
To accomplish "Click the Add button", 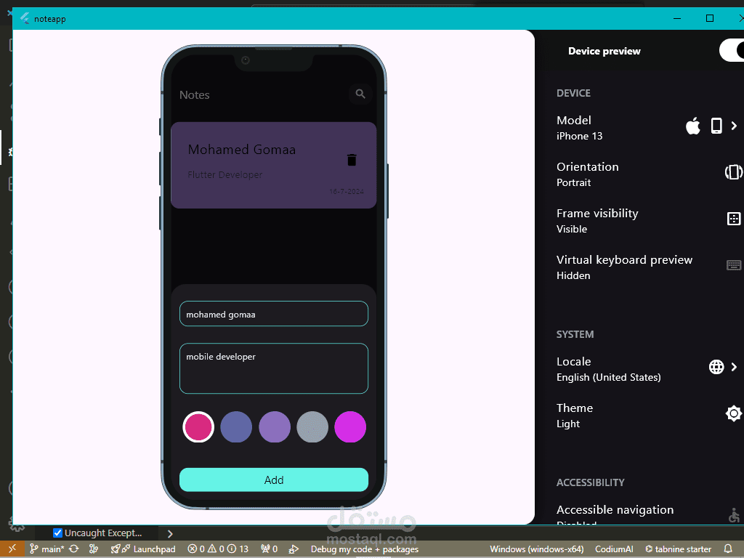I will tap(274, 480).
